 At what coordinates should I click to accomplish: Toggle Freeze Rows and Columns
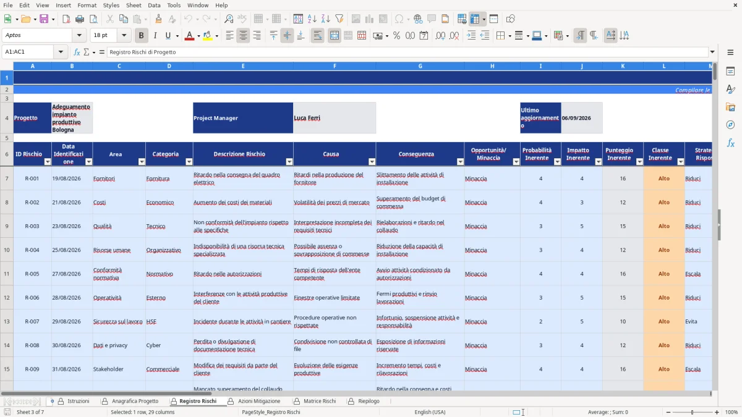[474, 19]
